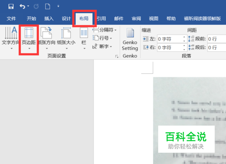
Task: Click the 间距 section label
Action: 192,30
